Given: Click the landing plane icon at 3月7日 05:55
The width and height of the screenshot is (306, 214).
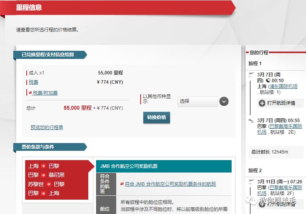Looking at the screenshot, I should pos(251,120).
